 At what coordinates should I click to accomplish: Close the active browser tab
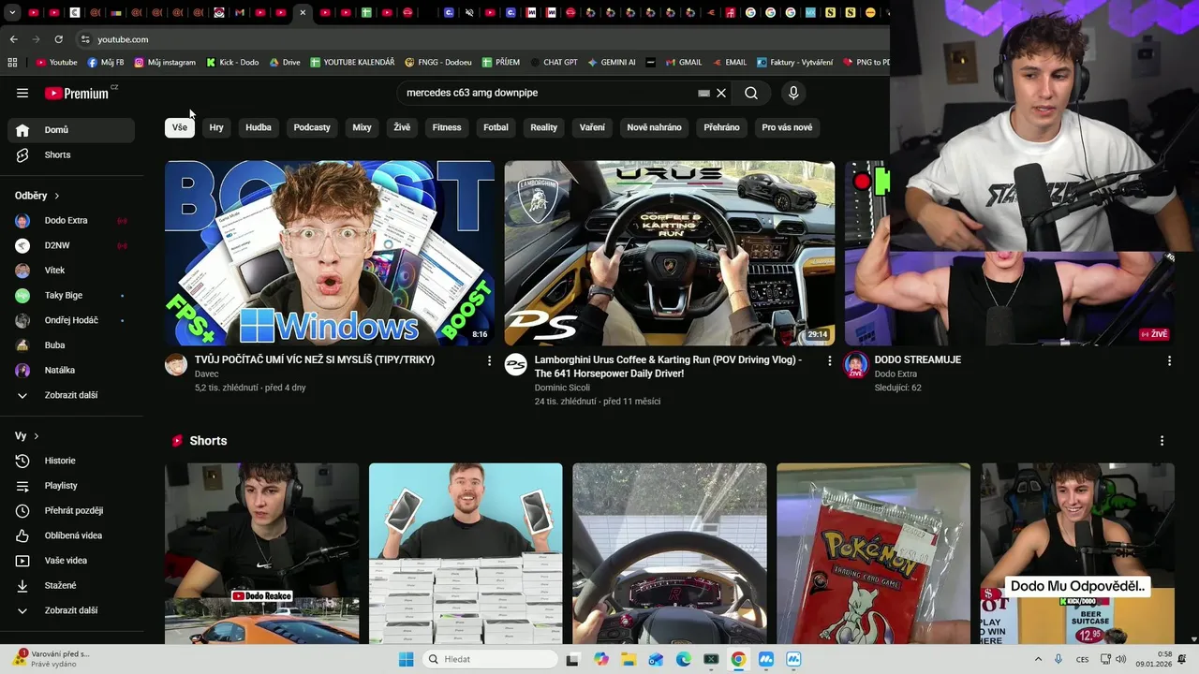302,12
